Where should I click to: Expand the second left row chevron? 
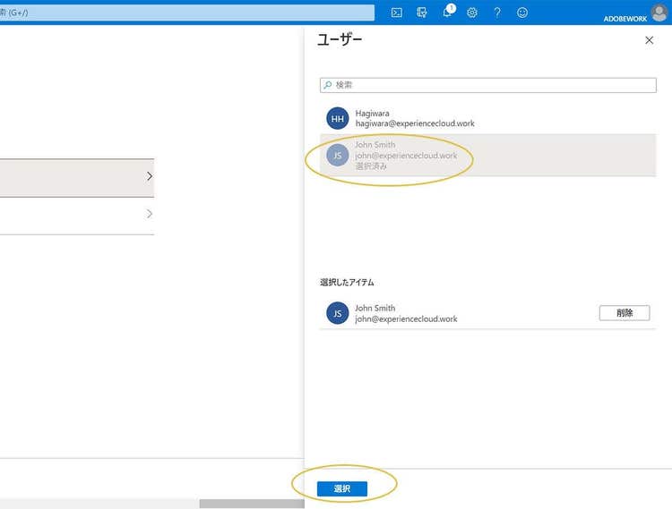point(149,215)
